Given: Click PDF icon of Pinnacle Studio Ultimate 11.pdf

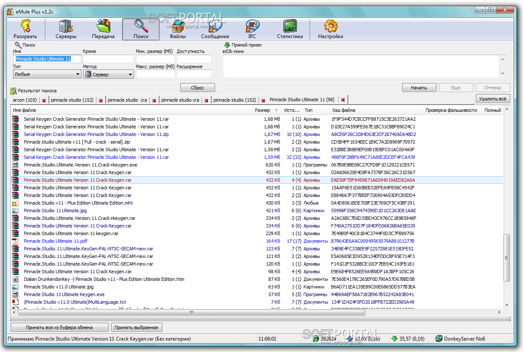Looking at the screenshot, I should 16,241.
